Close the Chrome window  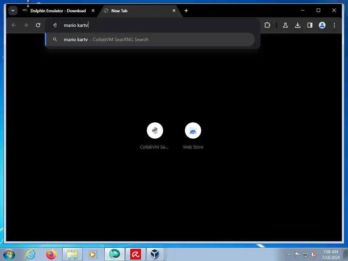pos(334,10)
